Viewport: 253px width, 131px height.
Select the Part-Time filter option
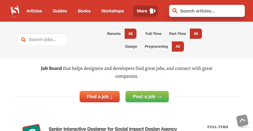click(178, 34)
